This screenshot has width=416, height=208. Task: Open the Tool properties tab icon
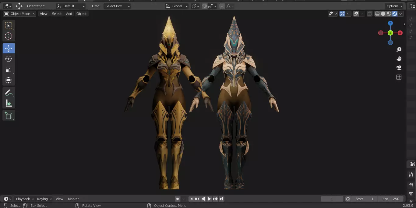coord(411,175)
